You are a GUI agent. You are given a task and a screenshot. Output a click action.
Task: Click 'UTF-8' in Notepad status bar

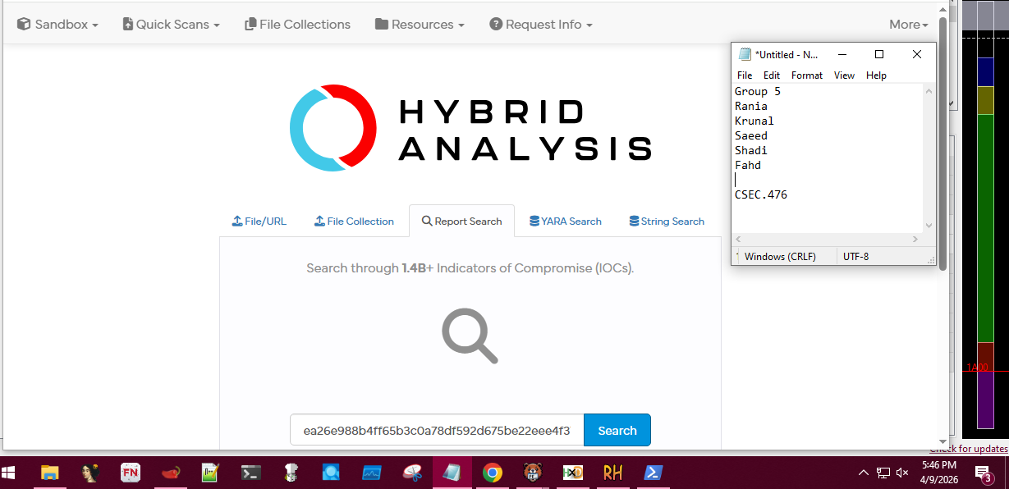[855, 257]
